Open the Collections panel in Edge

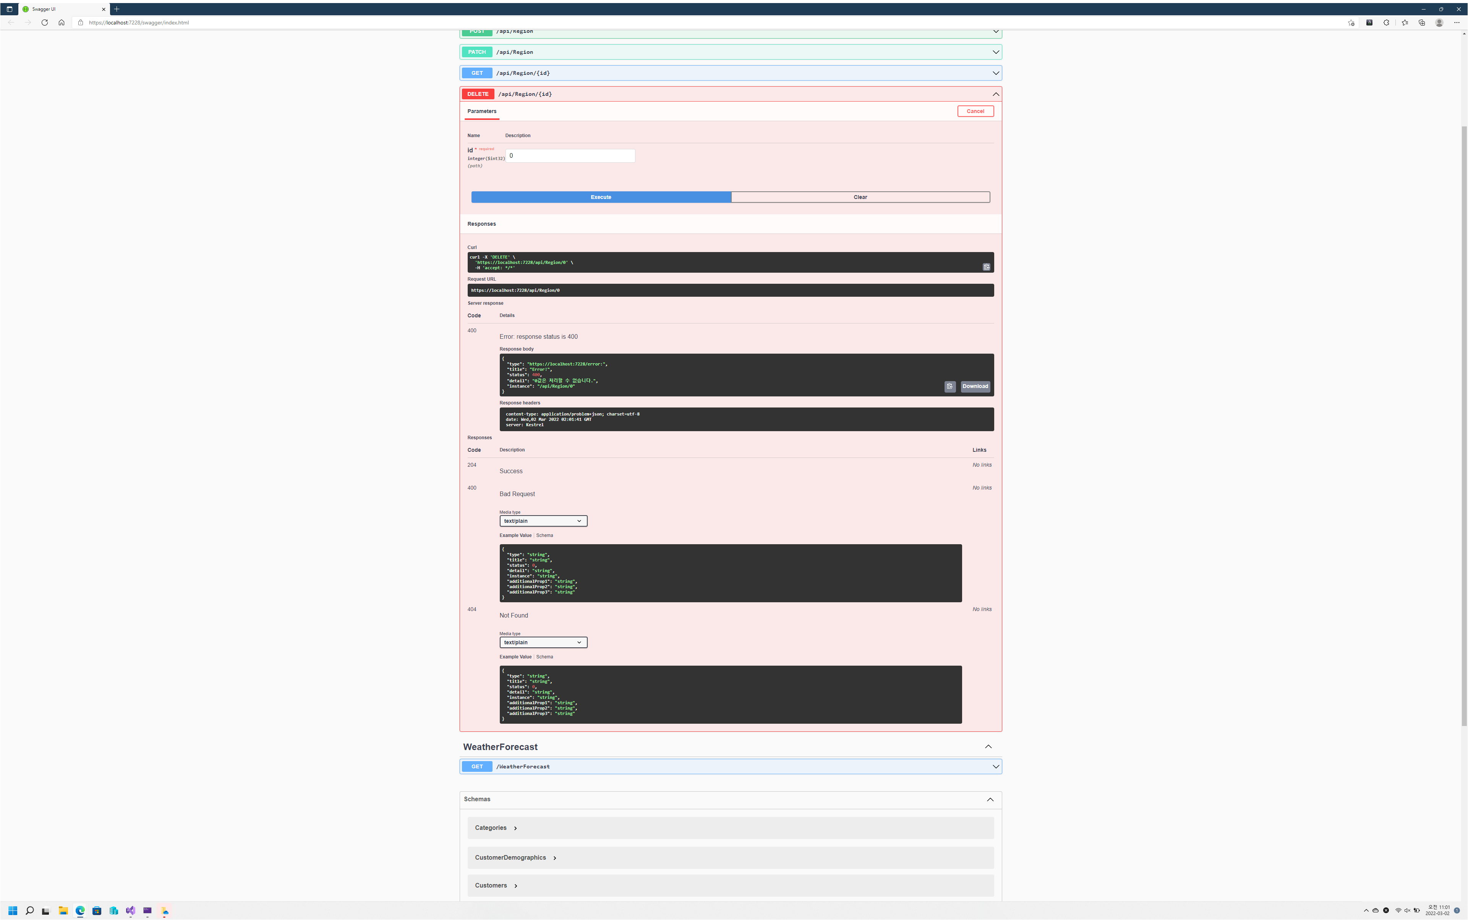click(x=1422, y=23)
